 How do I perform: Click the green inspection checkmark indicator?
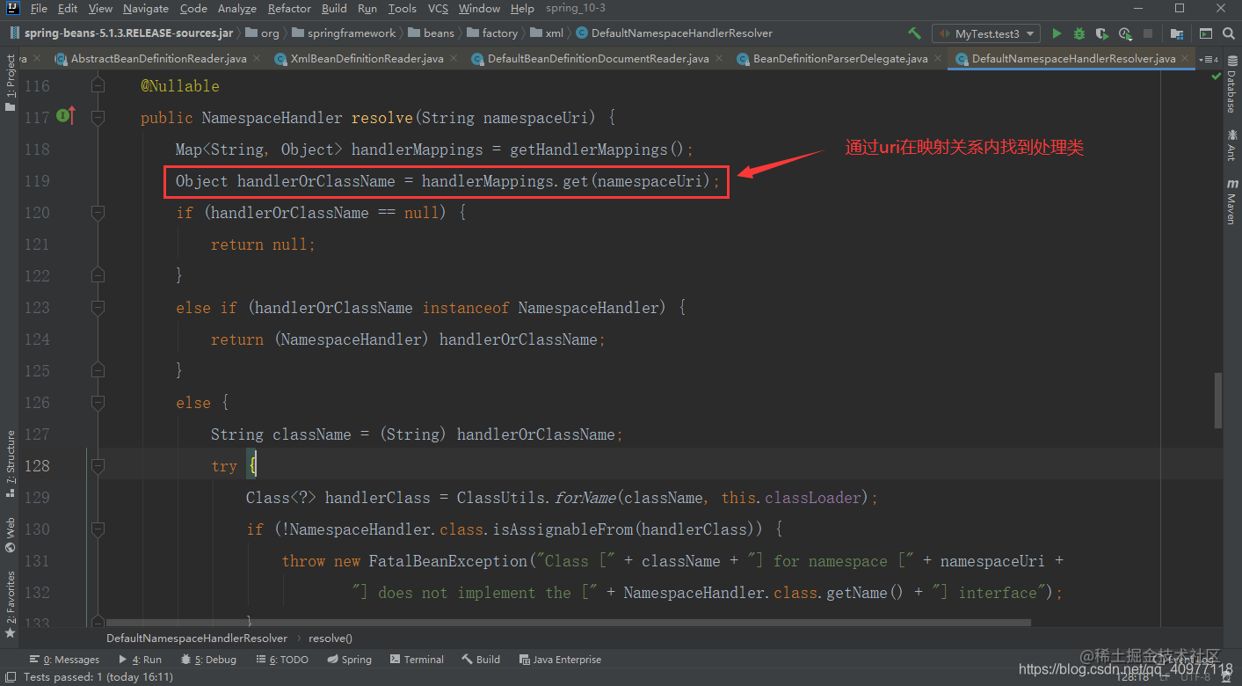tap(1217, 77)
